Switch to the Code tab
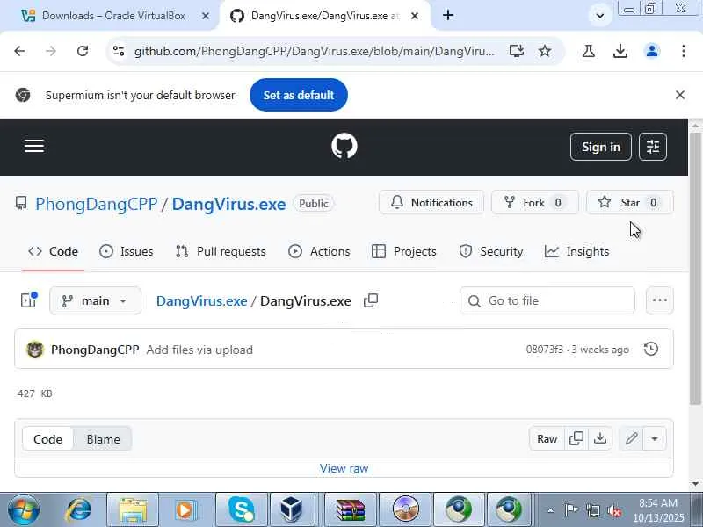Screen dimensions: 703x527 tap(53, 251)
